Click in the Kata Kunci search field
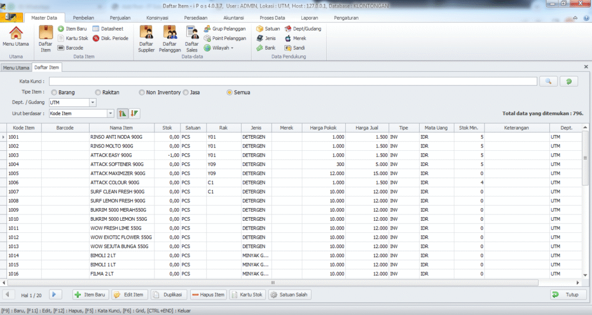Image resolution: width=592 pixels, height=315 pixels. [293, 81]
